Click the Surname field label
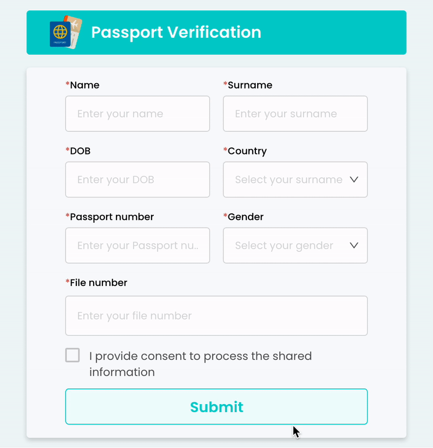Screen dimensions: 433x448 [x=250, y=85]
